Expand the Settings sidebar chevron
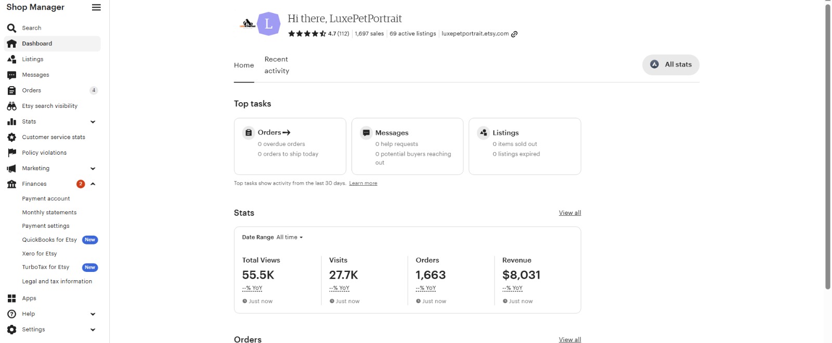Screen dimensions: 832x343 tap(93, 330)
